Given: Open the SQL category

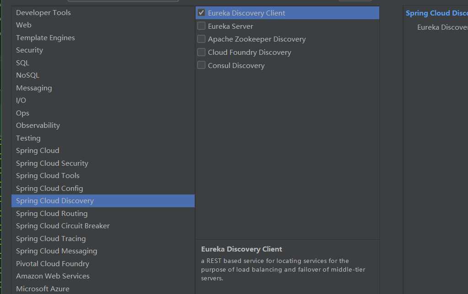Looking at the screenshot, I should click(103, 63).
